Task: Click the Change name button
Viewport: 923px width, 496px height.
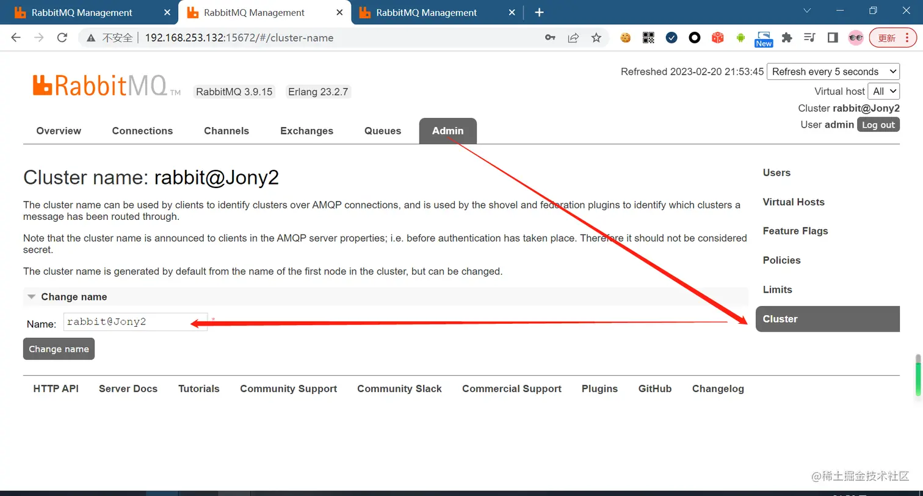Action: coord(59,349)
